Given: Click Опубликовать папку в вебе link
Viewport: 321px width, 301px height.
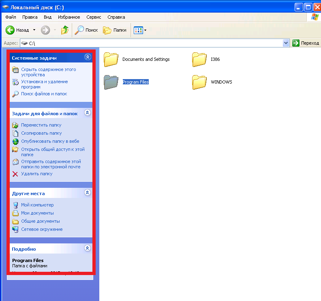Looking at the screenshot, I should (x=50, y=142).
